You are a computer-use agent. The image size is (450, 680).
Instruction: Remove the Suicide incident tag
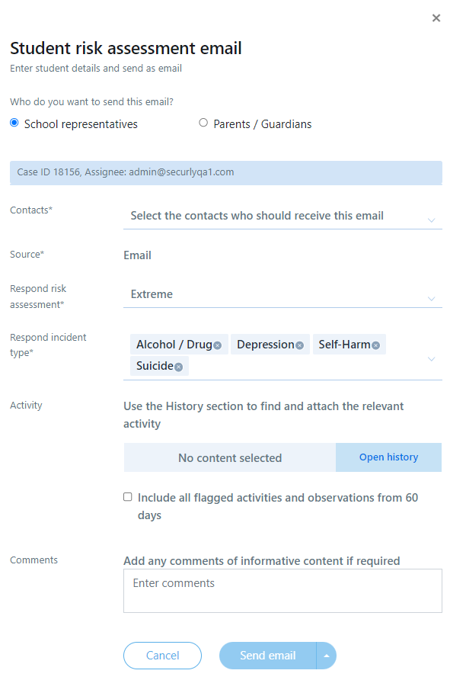tap(178, 367)
